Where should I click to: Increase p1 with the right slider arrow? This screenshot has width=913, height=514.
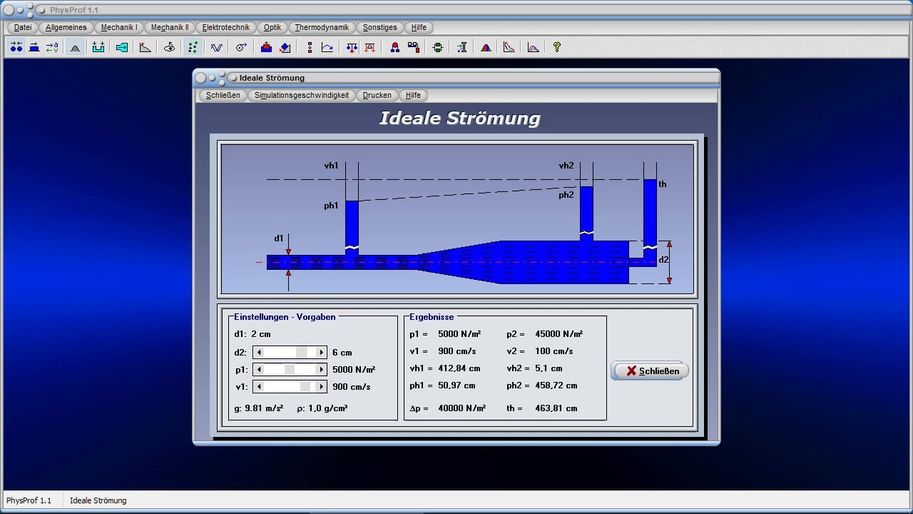321,370
